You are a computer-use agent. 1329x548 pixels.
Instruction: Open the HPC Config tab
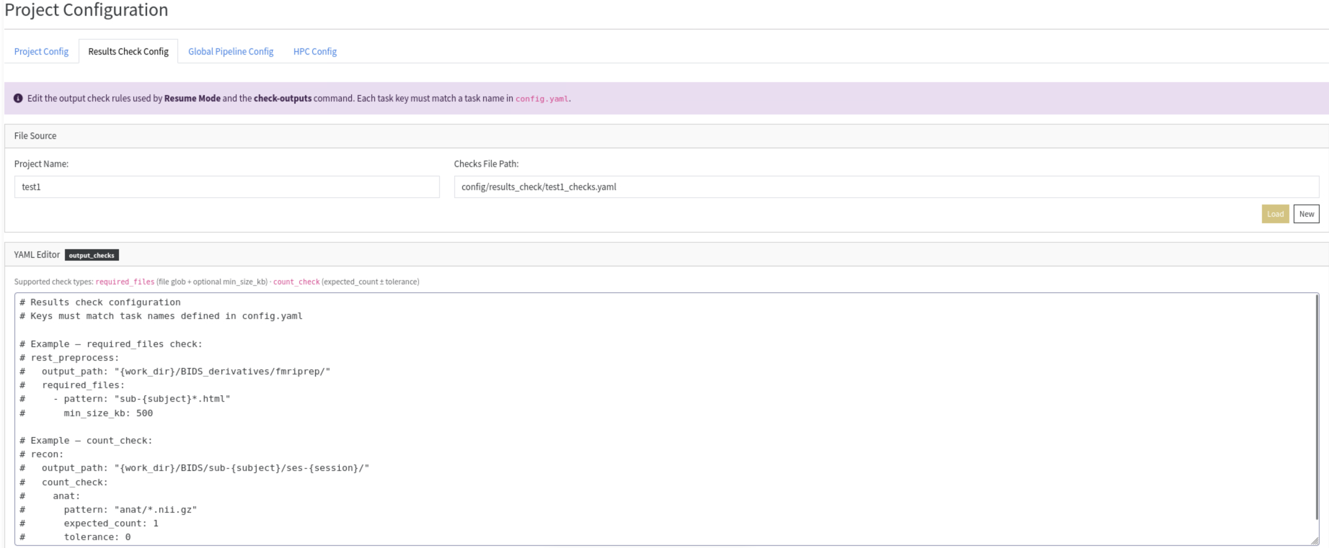tap(315, 51)
